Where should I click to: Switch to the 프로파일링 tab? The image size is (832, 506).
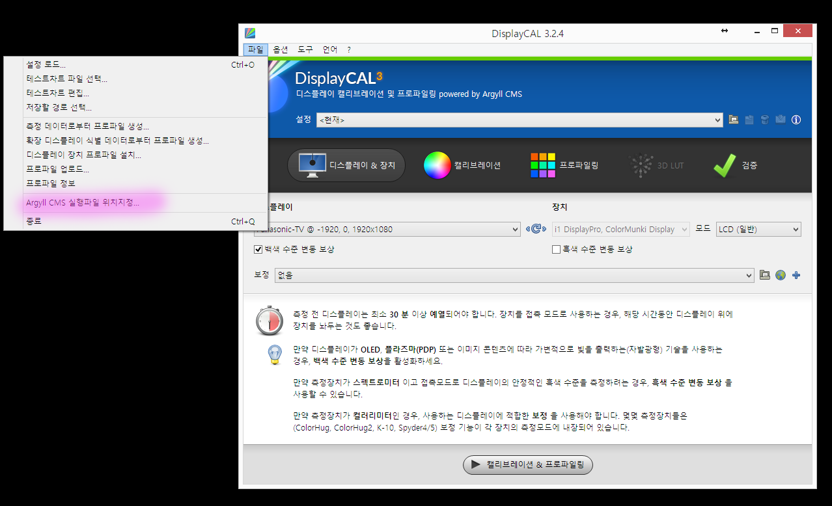564,165
